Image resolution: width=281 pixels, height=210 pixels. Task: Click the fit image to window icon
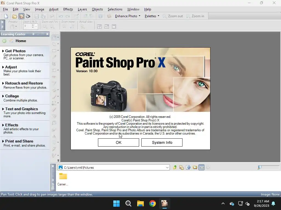pyautogui.click(x=107, y=27)
